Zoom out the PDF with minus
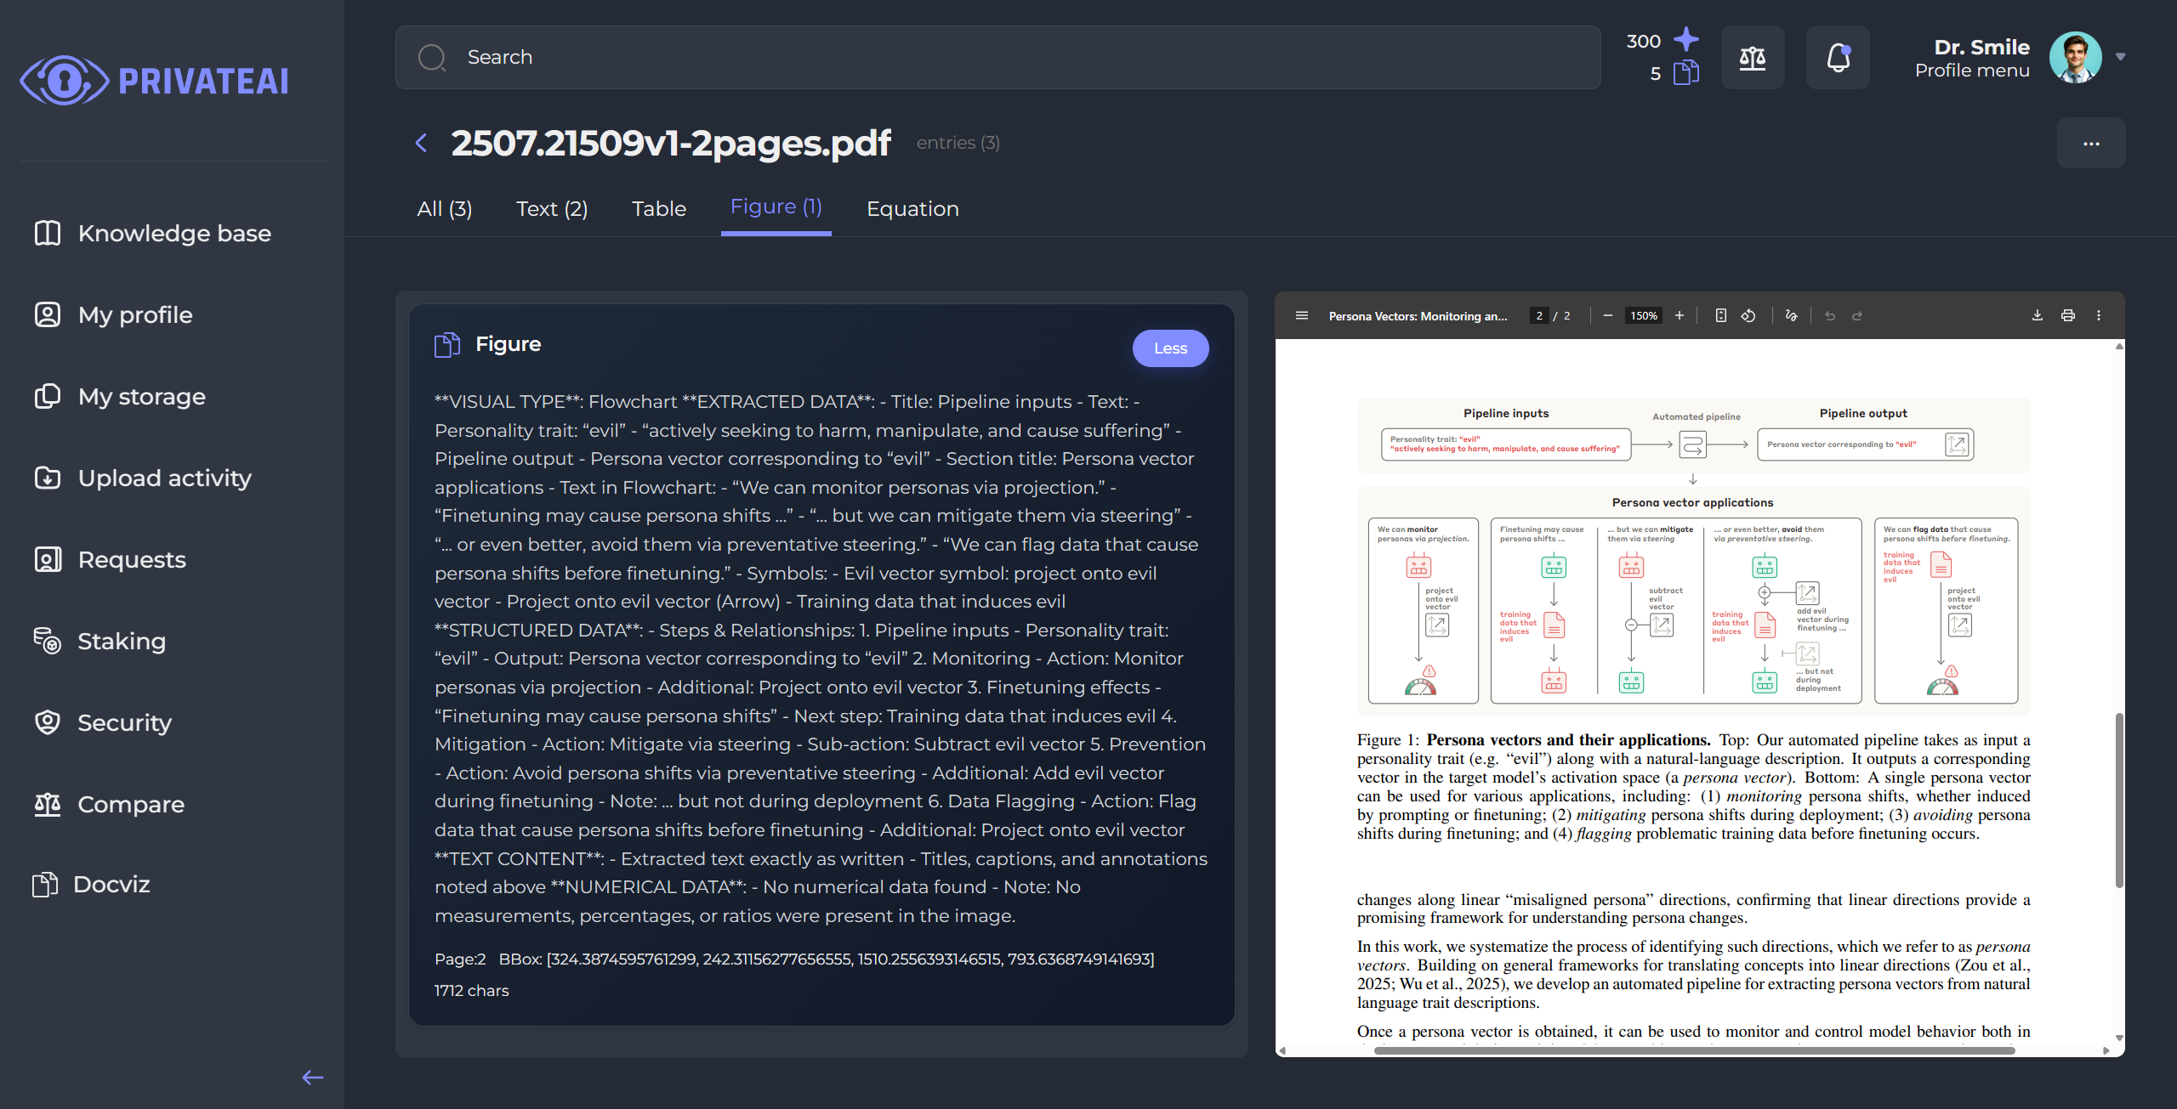 point(1607,315)
